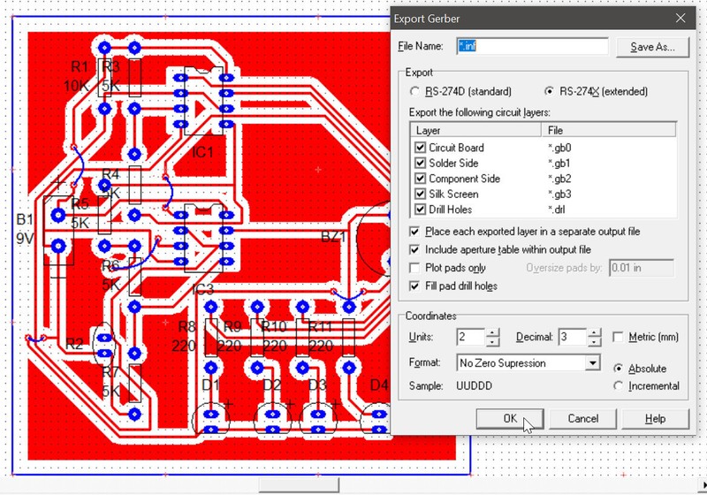Toggle separate output file per layer
Image resolution: width=707 pixels, height=495 pixels.
click(x=414, y=232)
